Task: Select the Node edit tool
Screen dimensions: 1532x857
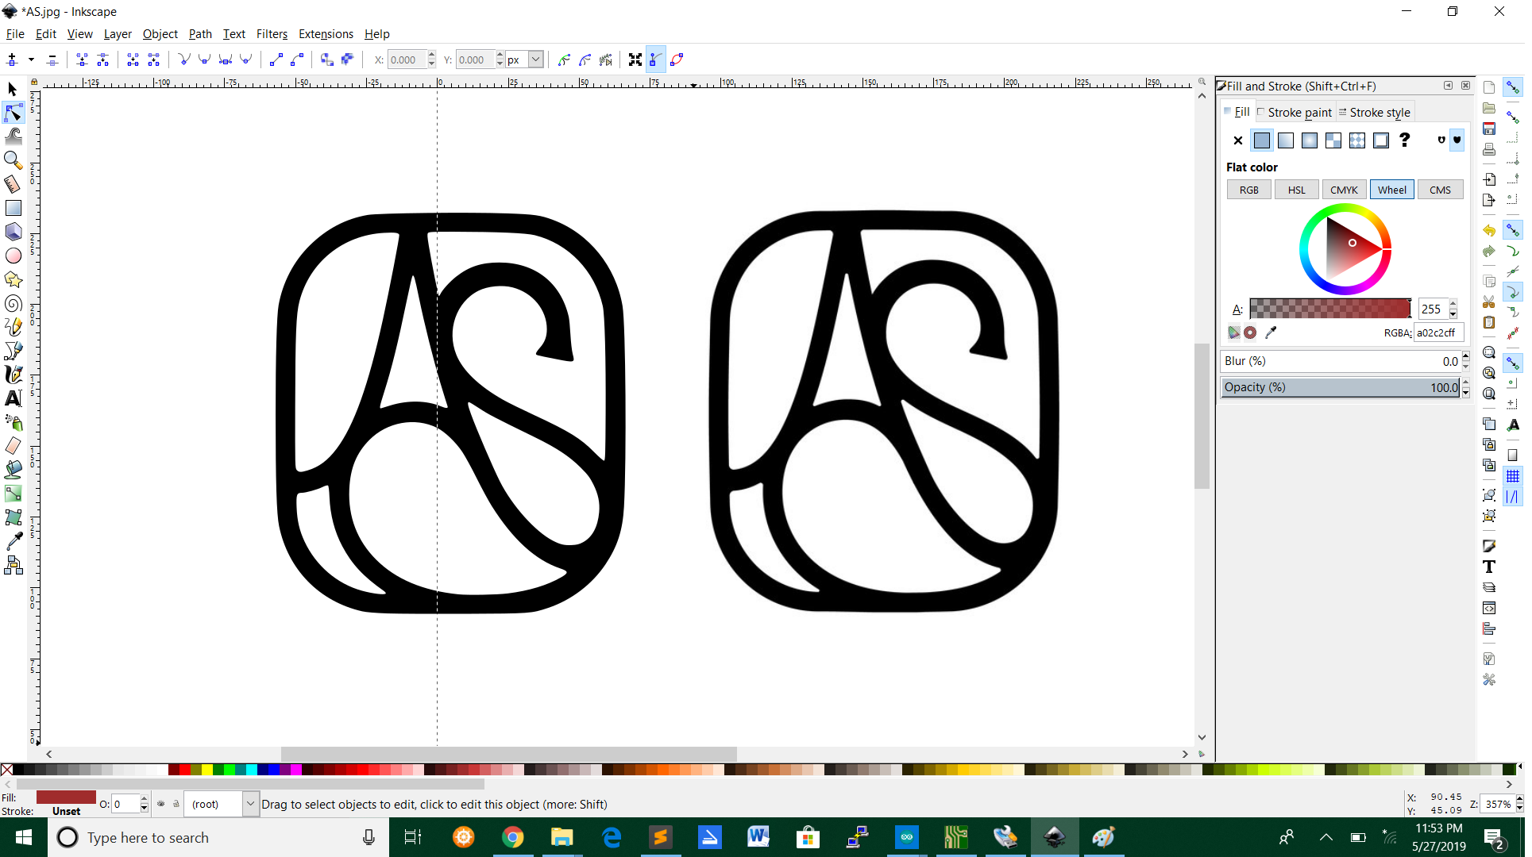Action: (13, 113)
